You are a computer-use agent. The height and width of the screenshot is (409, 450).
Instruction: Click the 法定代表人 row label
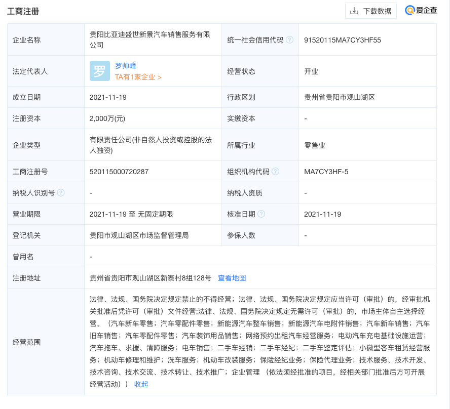pyautogui.click(x=30, y=71)
